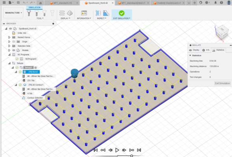
Task: Click the Information warning panel icon
Action: 84,13
